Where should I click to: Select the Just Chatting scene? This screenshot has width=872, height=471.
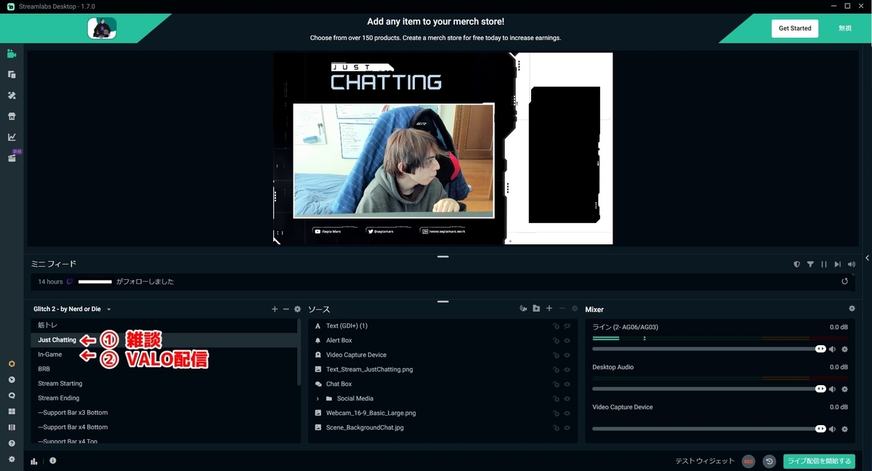[164, 340]
